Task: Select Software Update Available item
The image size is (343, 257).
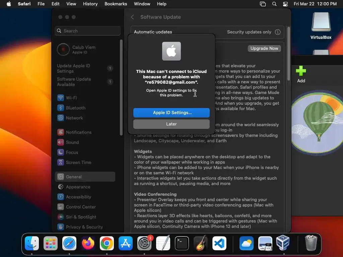Action: coord(85,82)
